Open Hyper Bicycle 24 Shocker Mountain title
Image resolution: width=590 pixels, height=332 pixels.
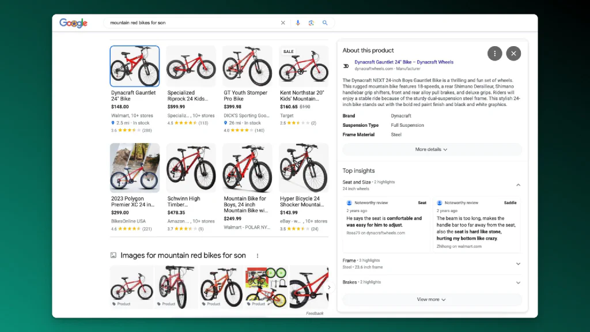click(302, 201)
